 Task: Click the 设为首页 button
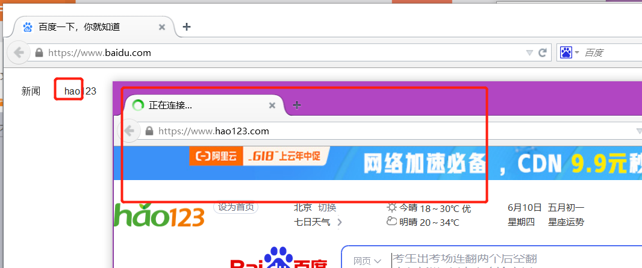(236, 207)
